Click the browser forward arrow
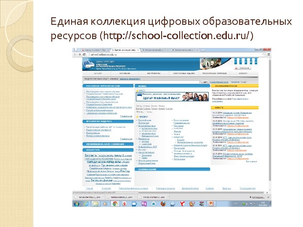The image size is (303, 227). click(80, 55)
